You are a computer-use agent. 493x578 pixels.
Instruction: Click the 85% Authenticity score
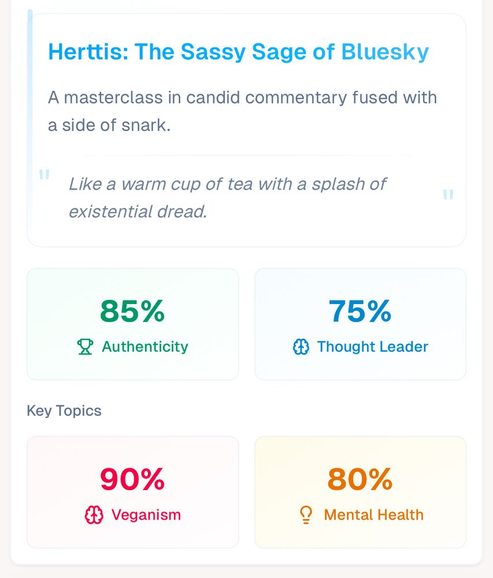[131, 311]
